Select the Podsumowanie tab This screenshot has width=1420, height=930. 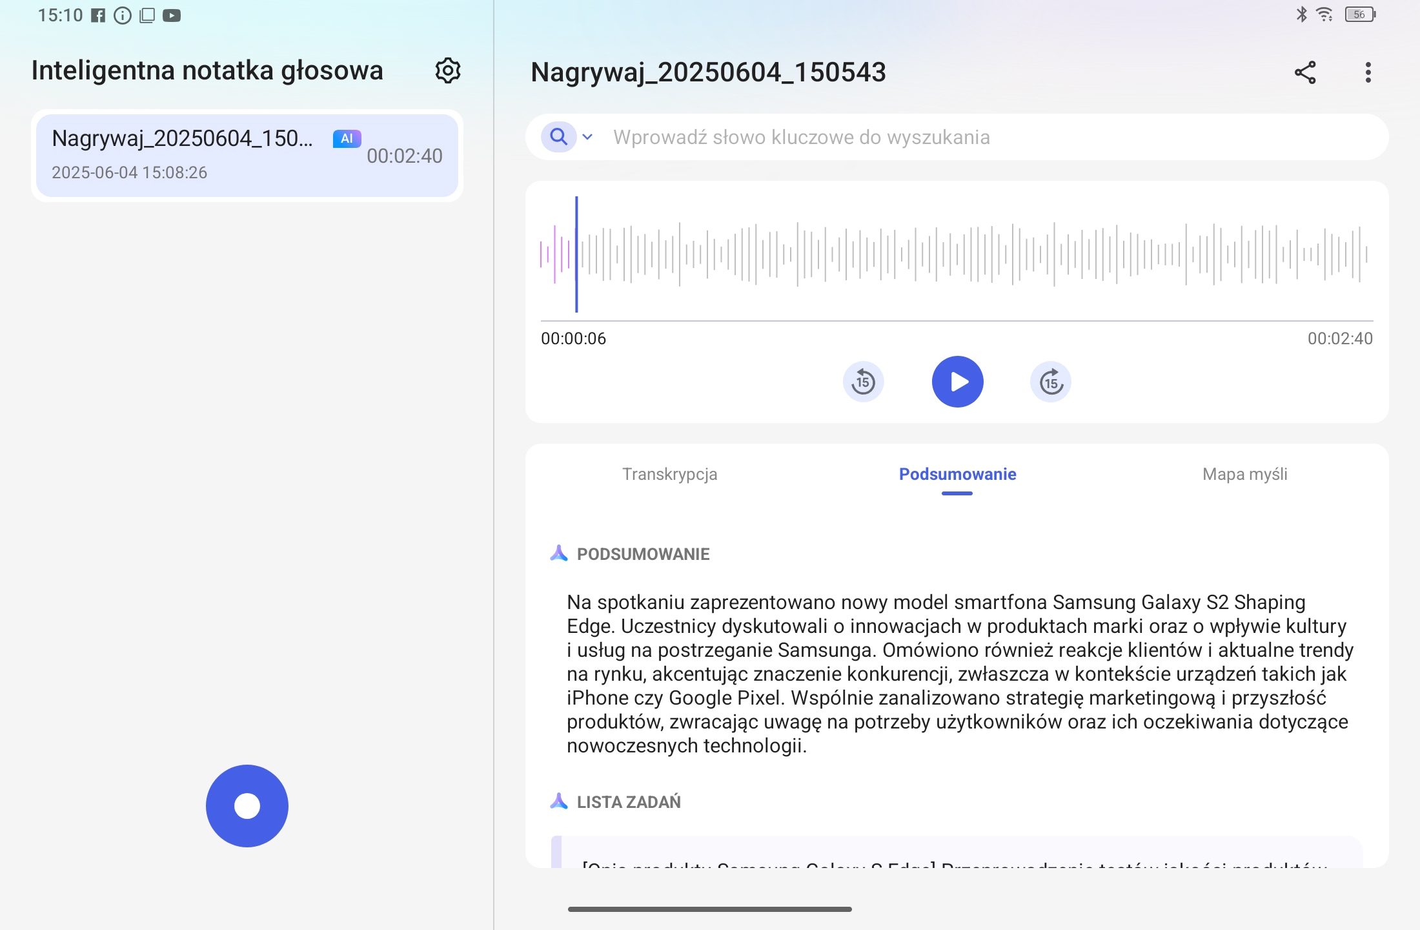(957, 474)
